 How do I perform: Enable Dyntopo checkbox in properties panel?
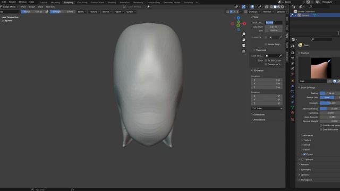(x=302, y=159)
